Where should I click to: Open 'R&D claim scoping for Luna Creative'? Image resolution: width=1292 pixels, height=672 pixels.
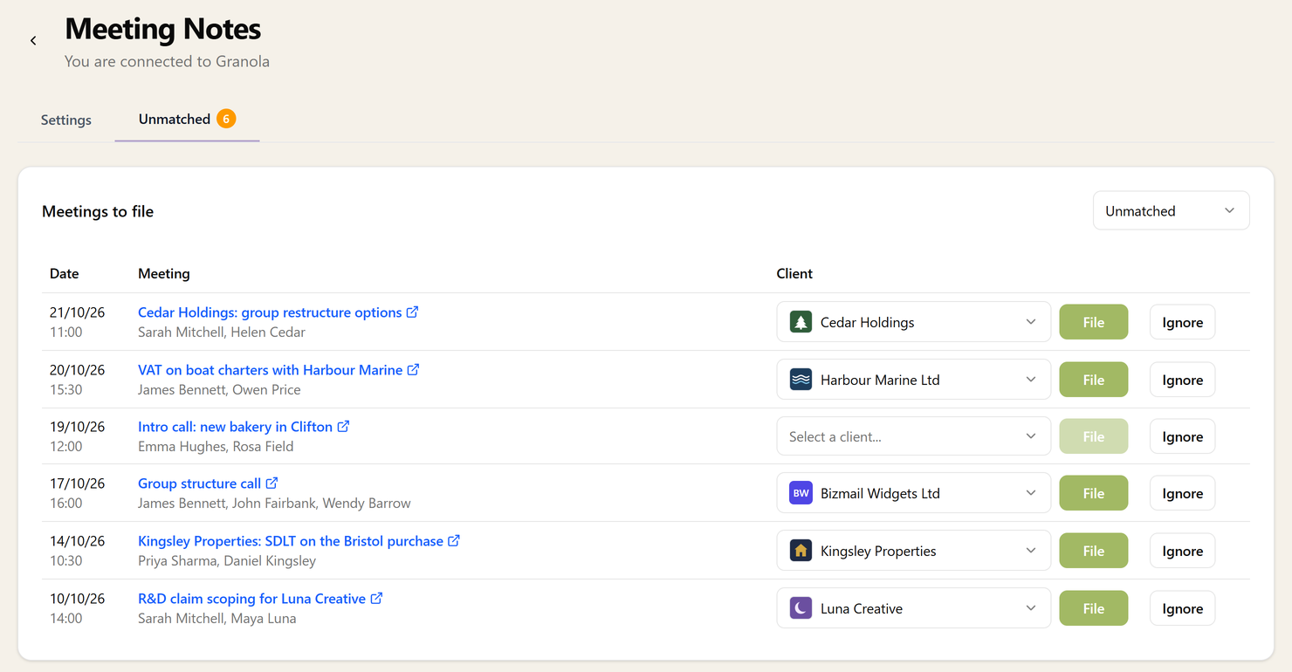251,599
